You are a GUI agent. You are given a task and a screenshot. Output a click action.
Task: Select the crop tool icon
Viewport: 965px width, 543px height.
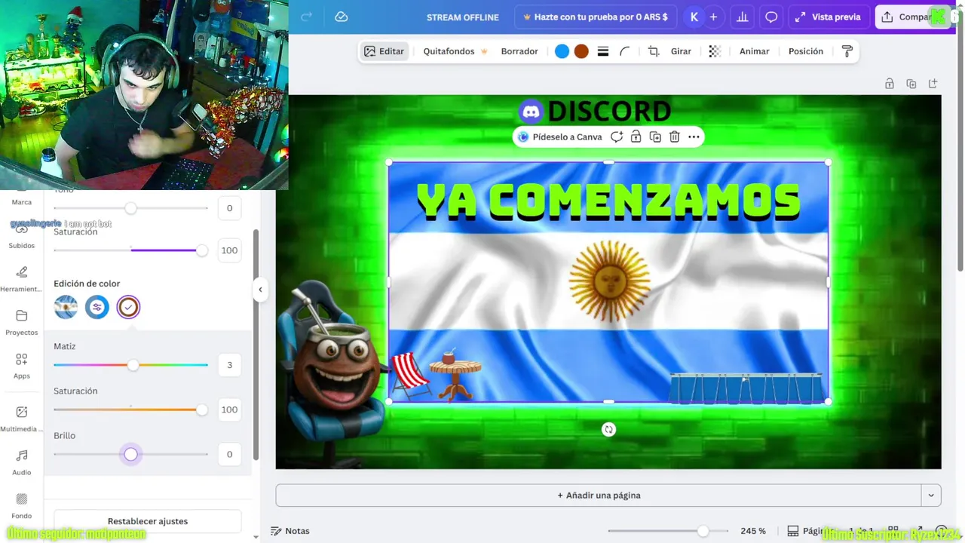coord(654,51)
